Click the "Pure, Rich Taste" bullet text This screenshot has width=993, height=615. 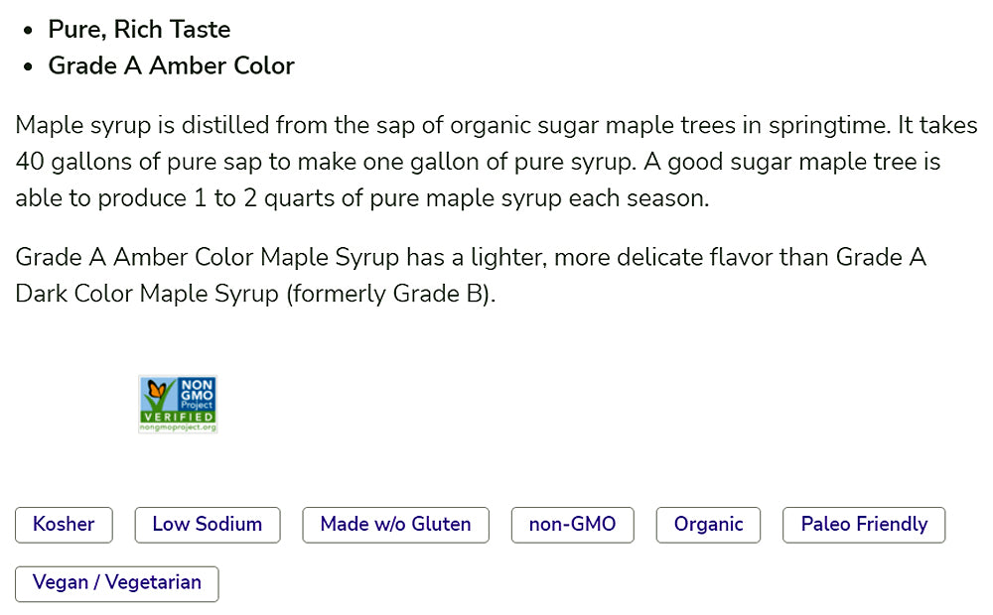[139, 30]
